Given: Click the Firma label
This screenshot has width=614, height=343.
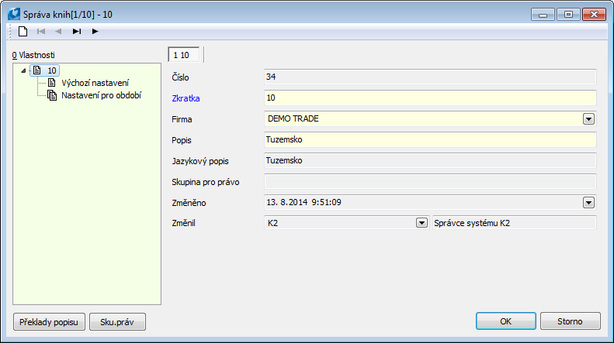Looking at the screenshot, I should click(x=182, y=119).
